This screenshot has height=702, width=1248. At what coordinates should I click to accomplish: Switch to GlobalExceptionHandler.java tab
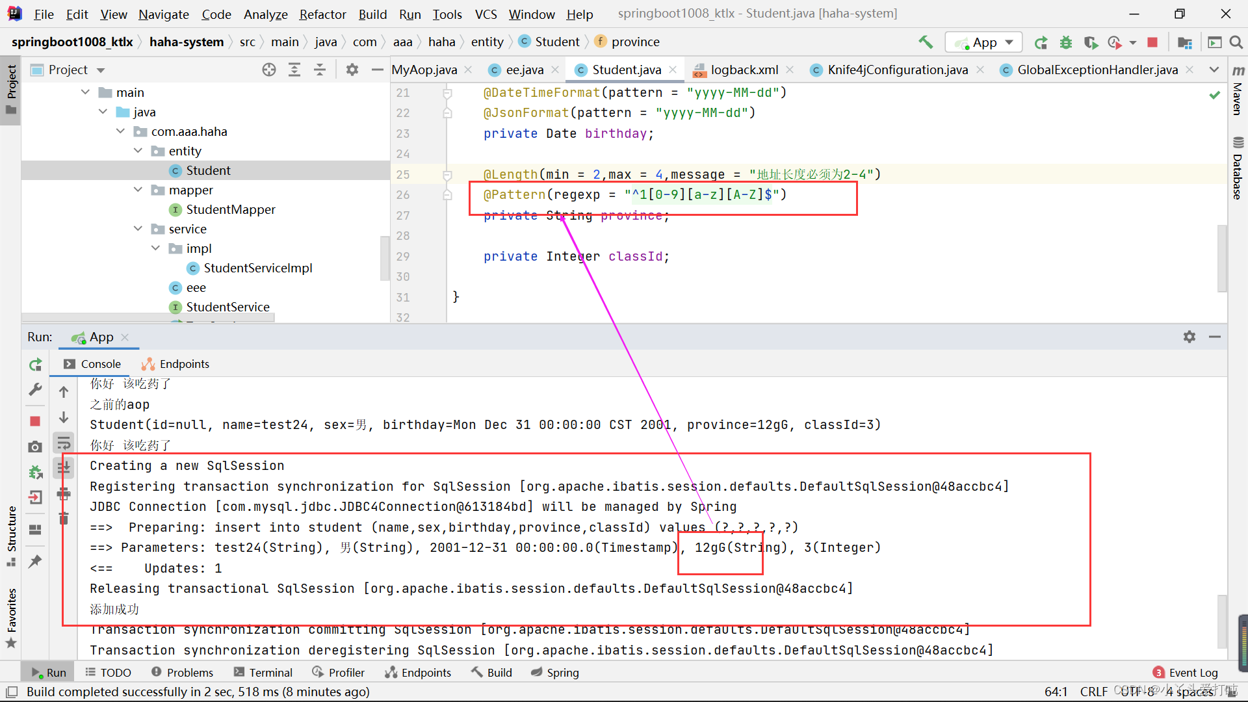click(1097, 70)
